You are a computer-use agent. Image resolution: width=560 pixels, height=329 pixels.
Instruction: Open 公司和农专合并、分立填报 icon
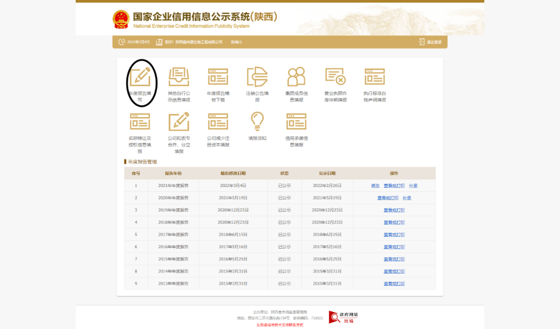tap(179, 121)
